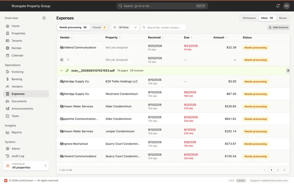Open the All time date range dropdown
Viewport: 294px width, 184px height.
point(125,27)
